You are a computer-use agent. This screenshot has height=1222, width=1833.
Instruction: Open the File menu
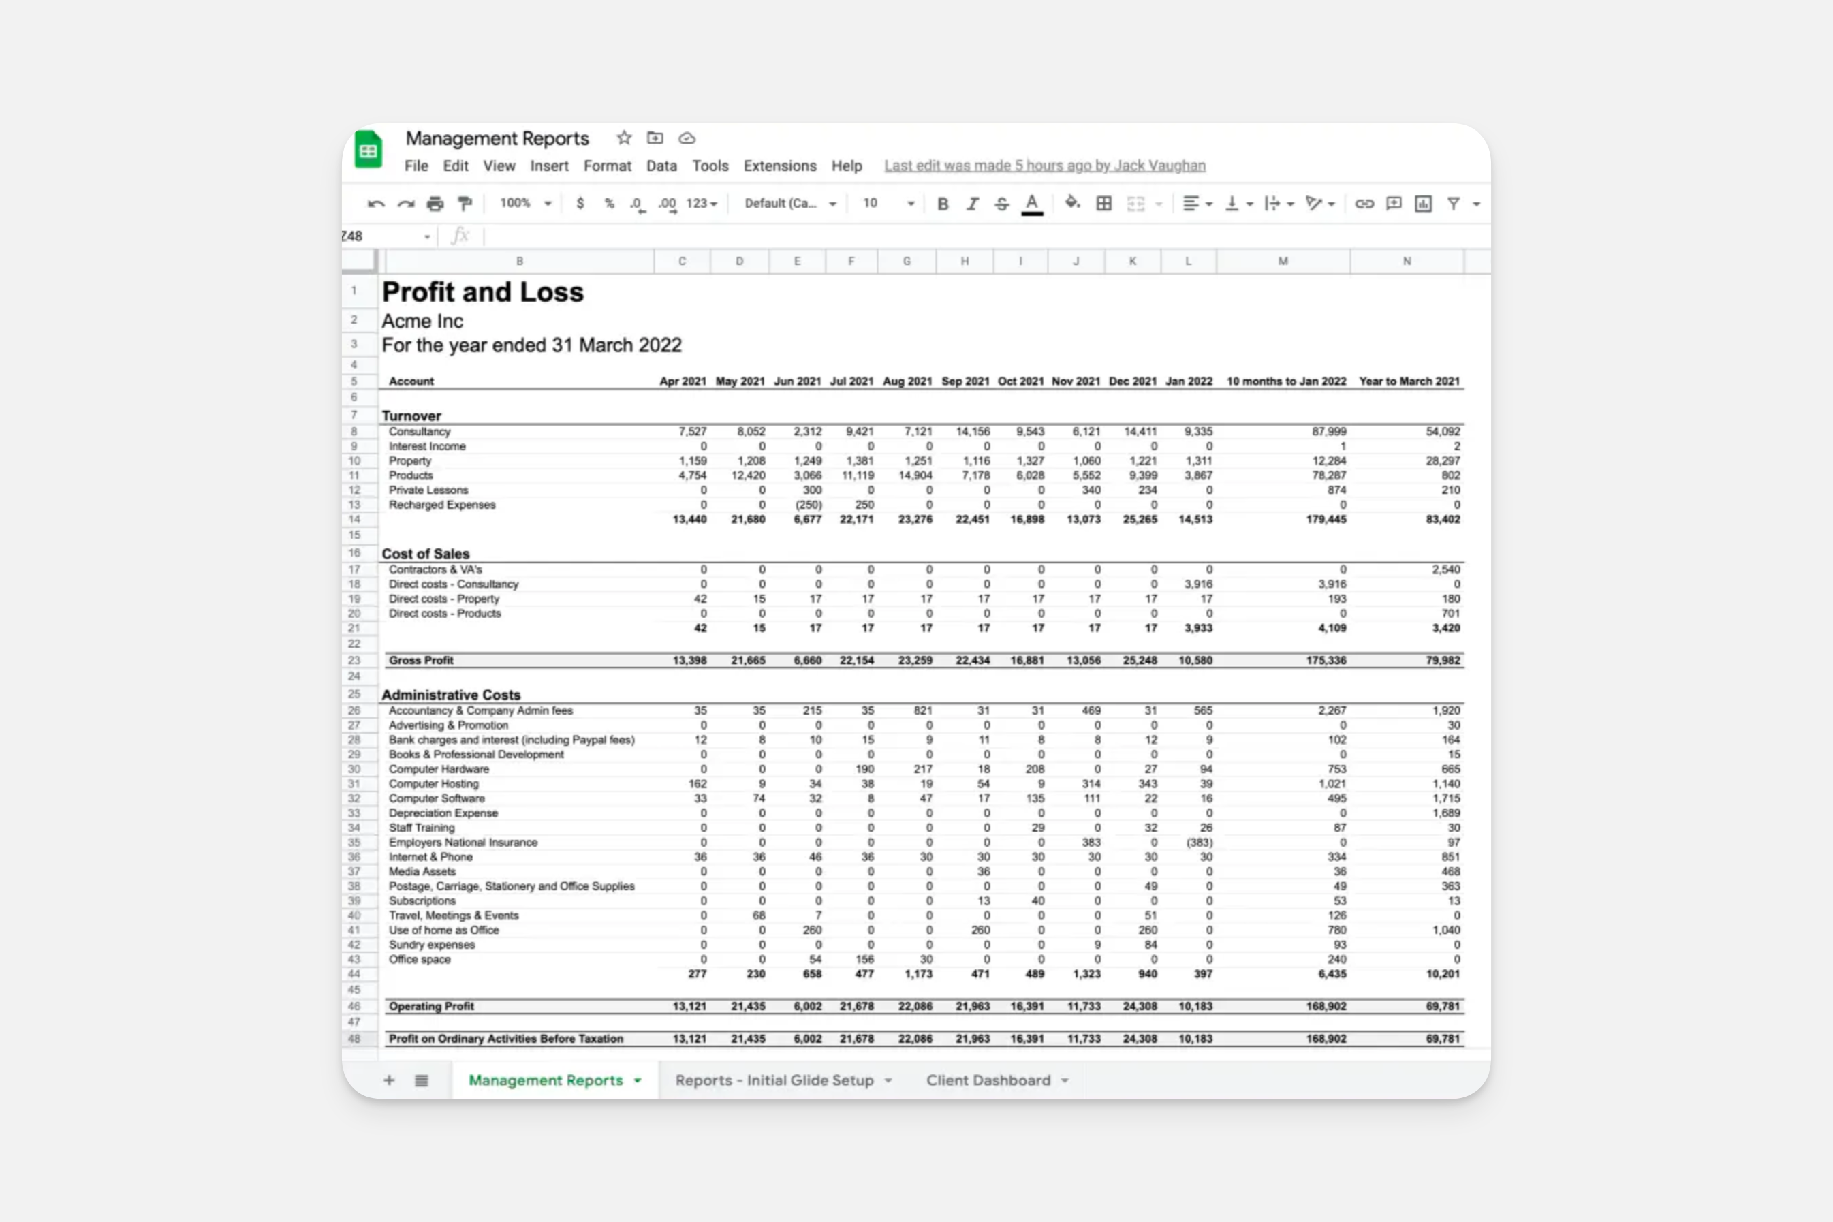click(x=416, y=166)
